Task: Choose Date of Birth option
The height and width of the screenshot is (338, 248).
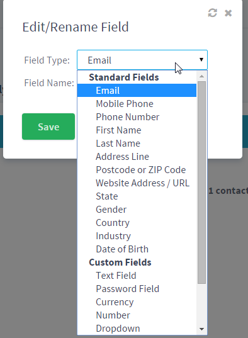Action: point(137,249)
